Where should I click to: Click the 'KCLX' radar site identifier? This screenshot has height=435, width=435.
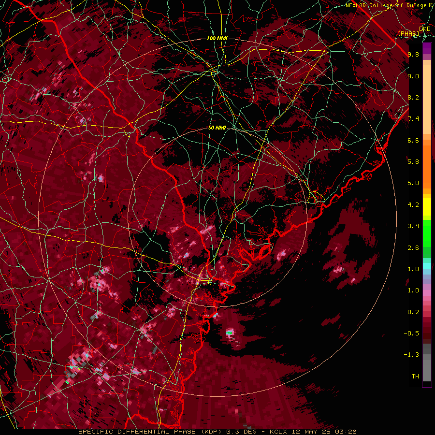pos(279,432)
